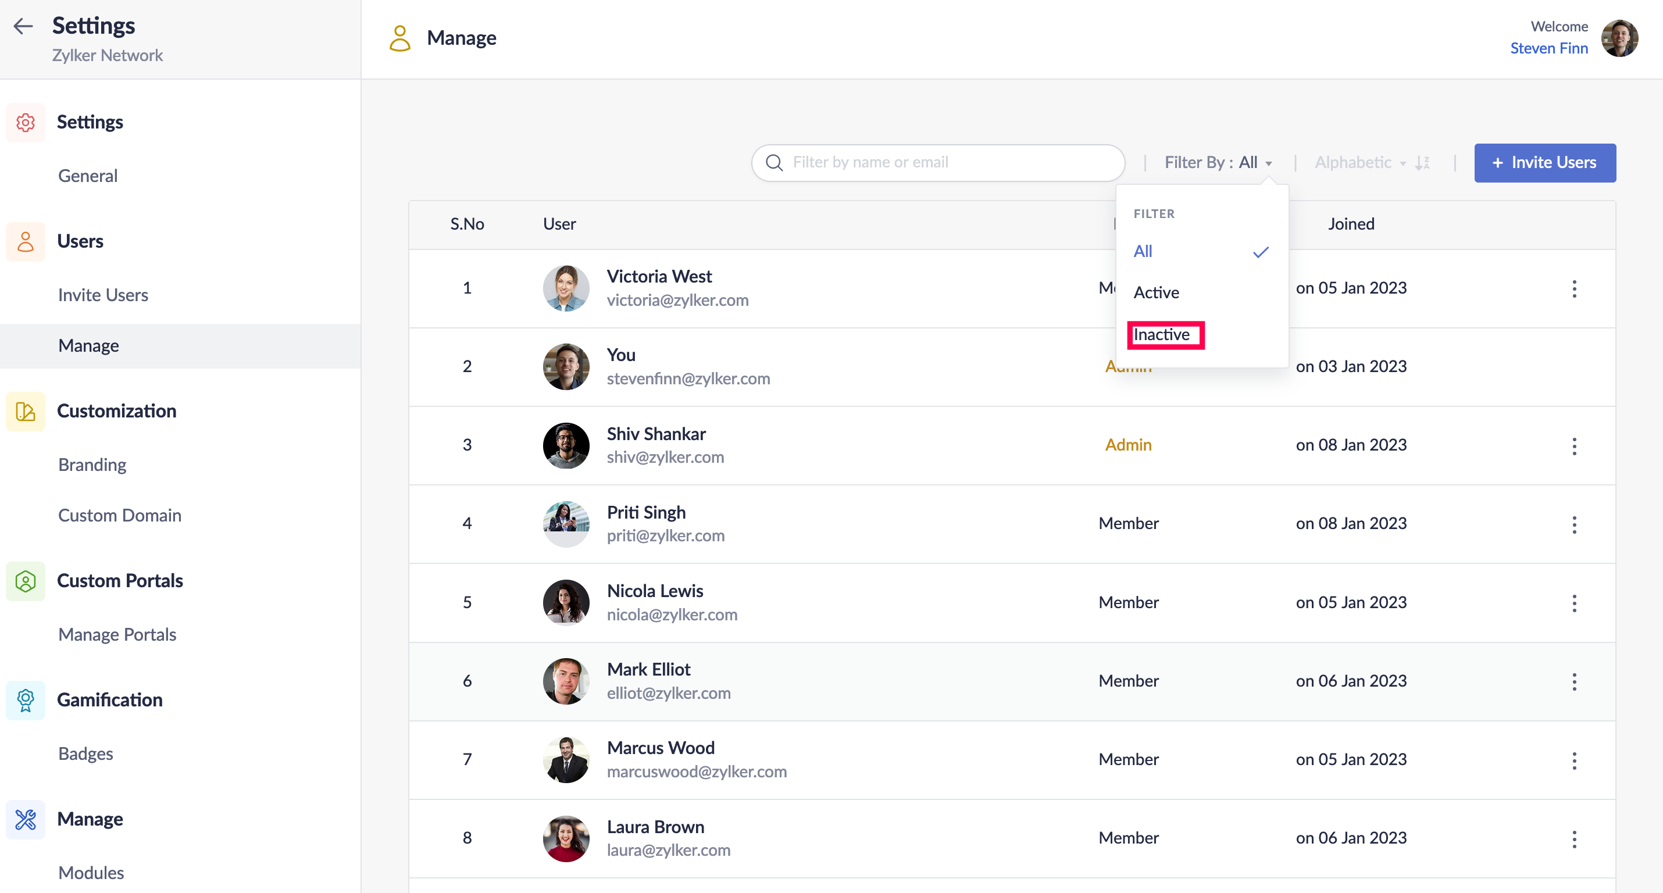Select the All filter option
This screenshot has height=893, width=1663.
point(1143,251)
